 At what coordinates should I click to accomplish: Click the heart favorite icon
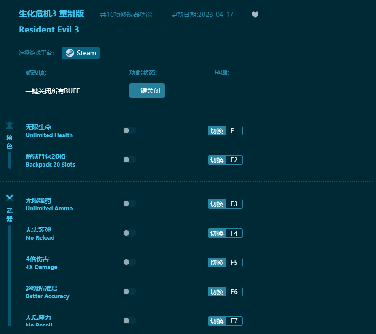point(255,15)
